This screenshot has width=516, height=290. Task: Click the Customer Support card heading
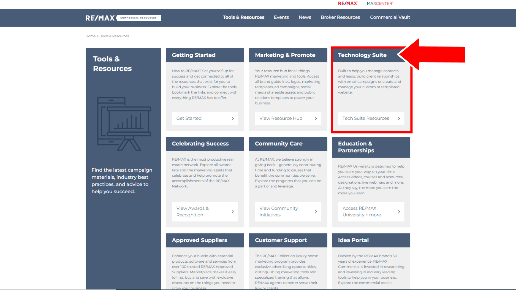click(281, 240)
